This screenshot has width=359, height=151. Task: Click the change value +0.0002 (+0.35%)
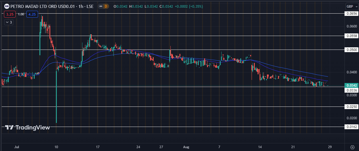(x=189, y=6)
